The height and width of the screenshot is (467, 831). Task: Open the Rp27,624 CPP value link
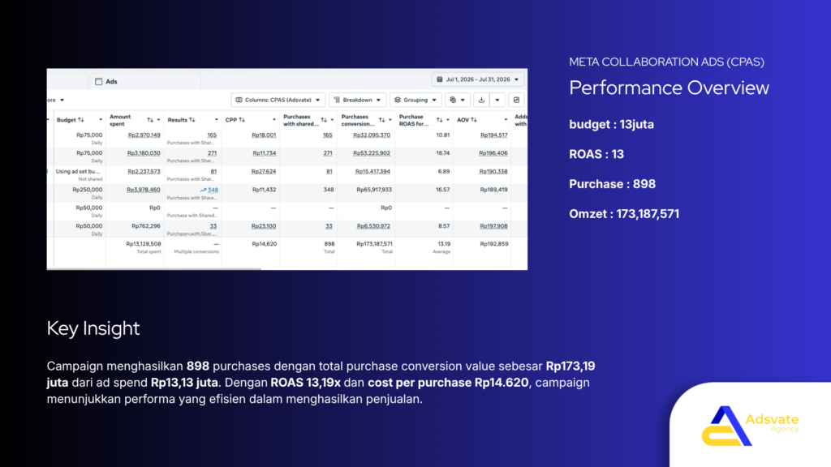click(264, 172)
